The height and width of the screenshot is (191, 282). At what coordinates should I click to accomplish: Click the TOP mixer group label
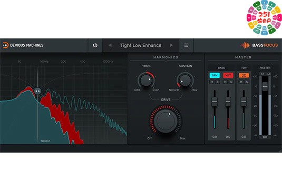tap(244, 68)
